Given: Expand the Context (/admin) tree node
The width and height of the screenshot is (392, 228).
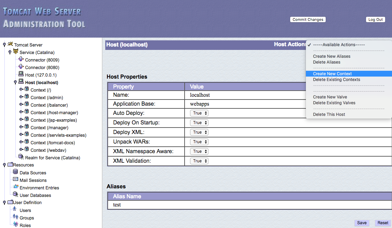Looking at the screenshot, I should (x=21, y=97).
